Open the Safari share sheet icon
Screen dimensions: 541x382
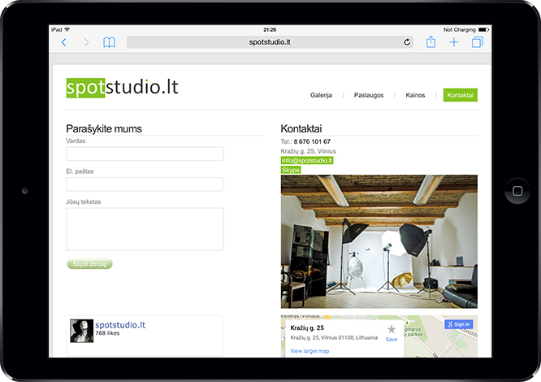tap(431, 41)
